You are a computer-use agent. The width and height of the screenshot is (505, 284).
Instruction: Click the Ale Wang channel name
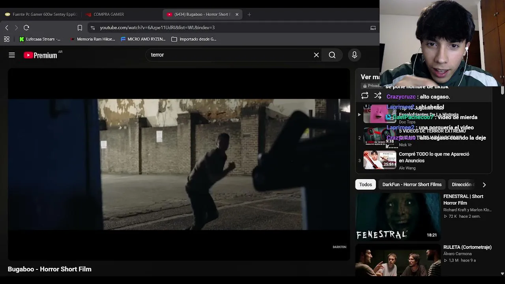pyautogui.click(x=407, y=168)
